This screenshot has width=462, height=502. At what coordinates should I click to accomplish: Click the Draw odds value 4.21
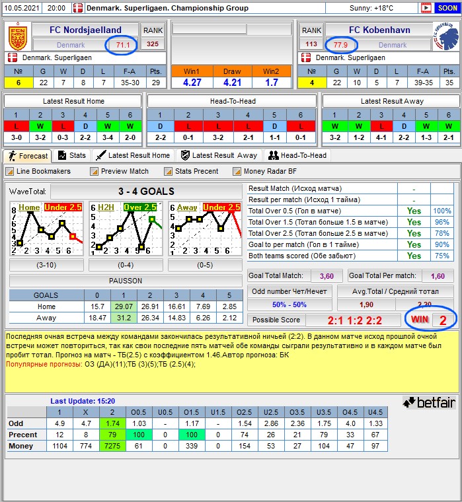[232, 83]
